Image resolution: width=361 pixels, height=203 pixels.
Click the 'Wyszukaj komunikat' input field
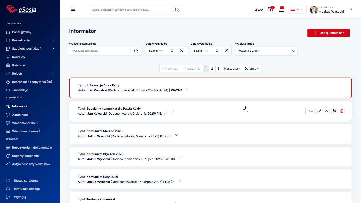point(100,51)
